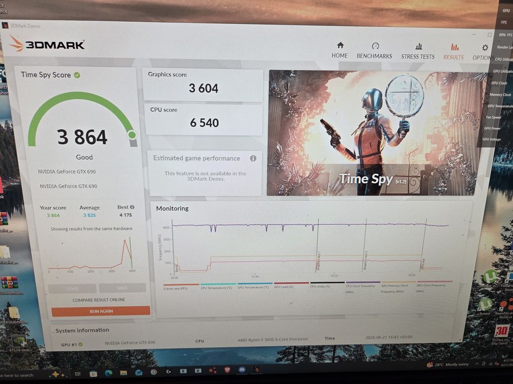Image resolution: width=513 pixels, height=384 pixels.
Task: Toggle the CPU Clock Frequency legend entry
Action: pos(363,286)
